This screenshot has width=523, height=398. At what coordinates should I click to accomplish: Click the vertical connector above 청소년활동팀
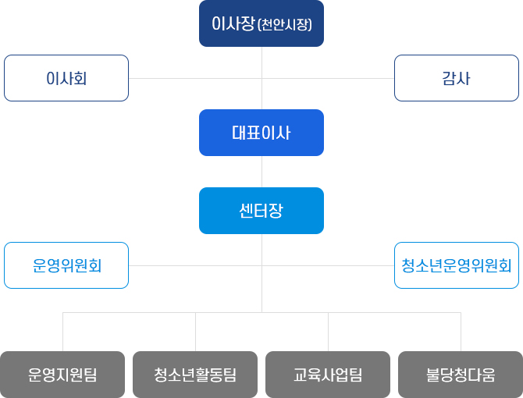click(x=195, y=332)
